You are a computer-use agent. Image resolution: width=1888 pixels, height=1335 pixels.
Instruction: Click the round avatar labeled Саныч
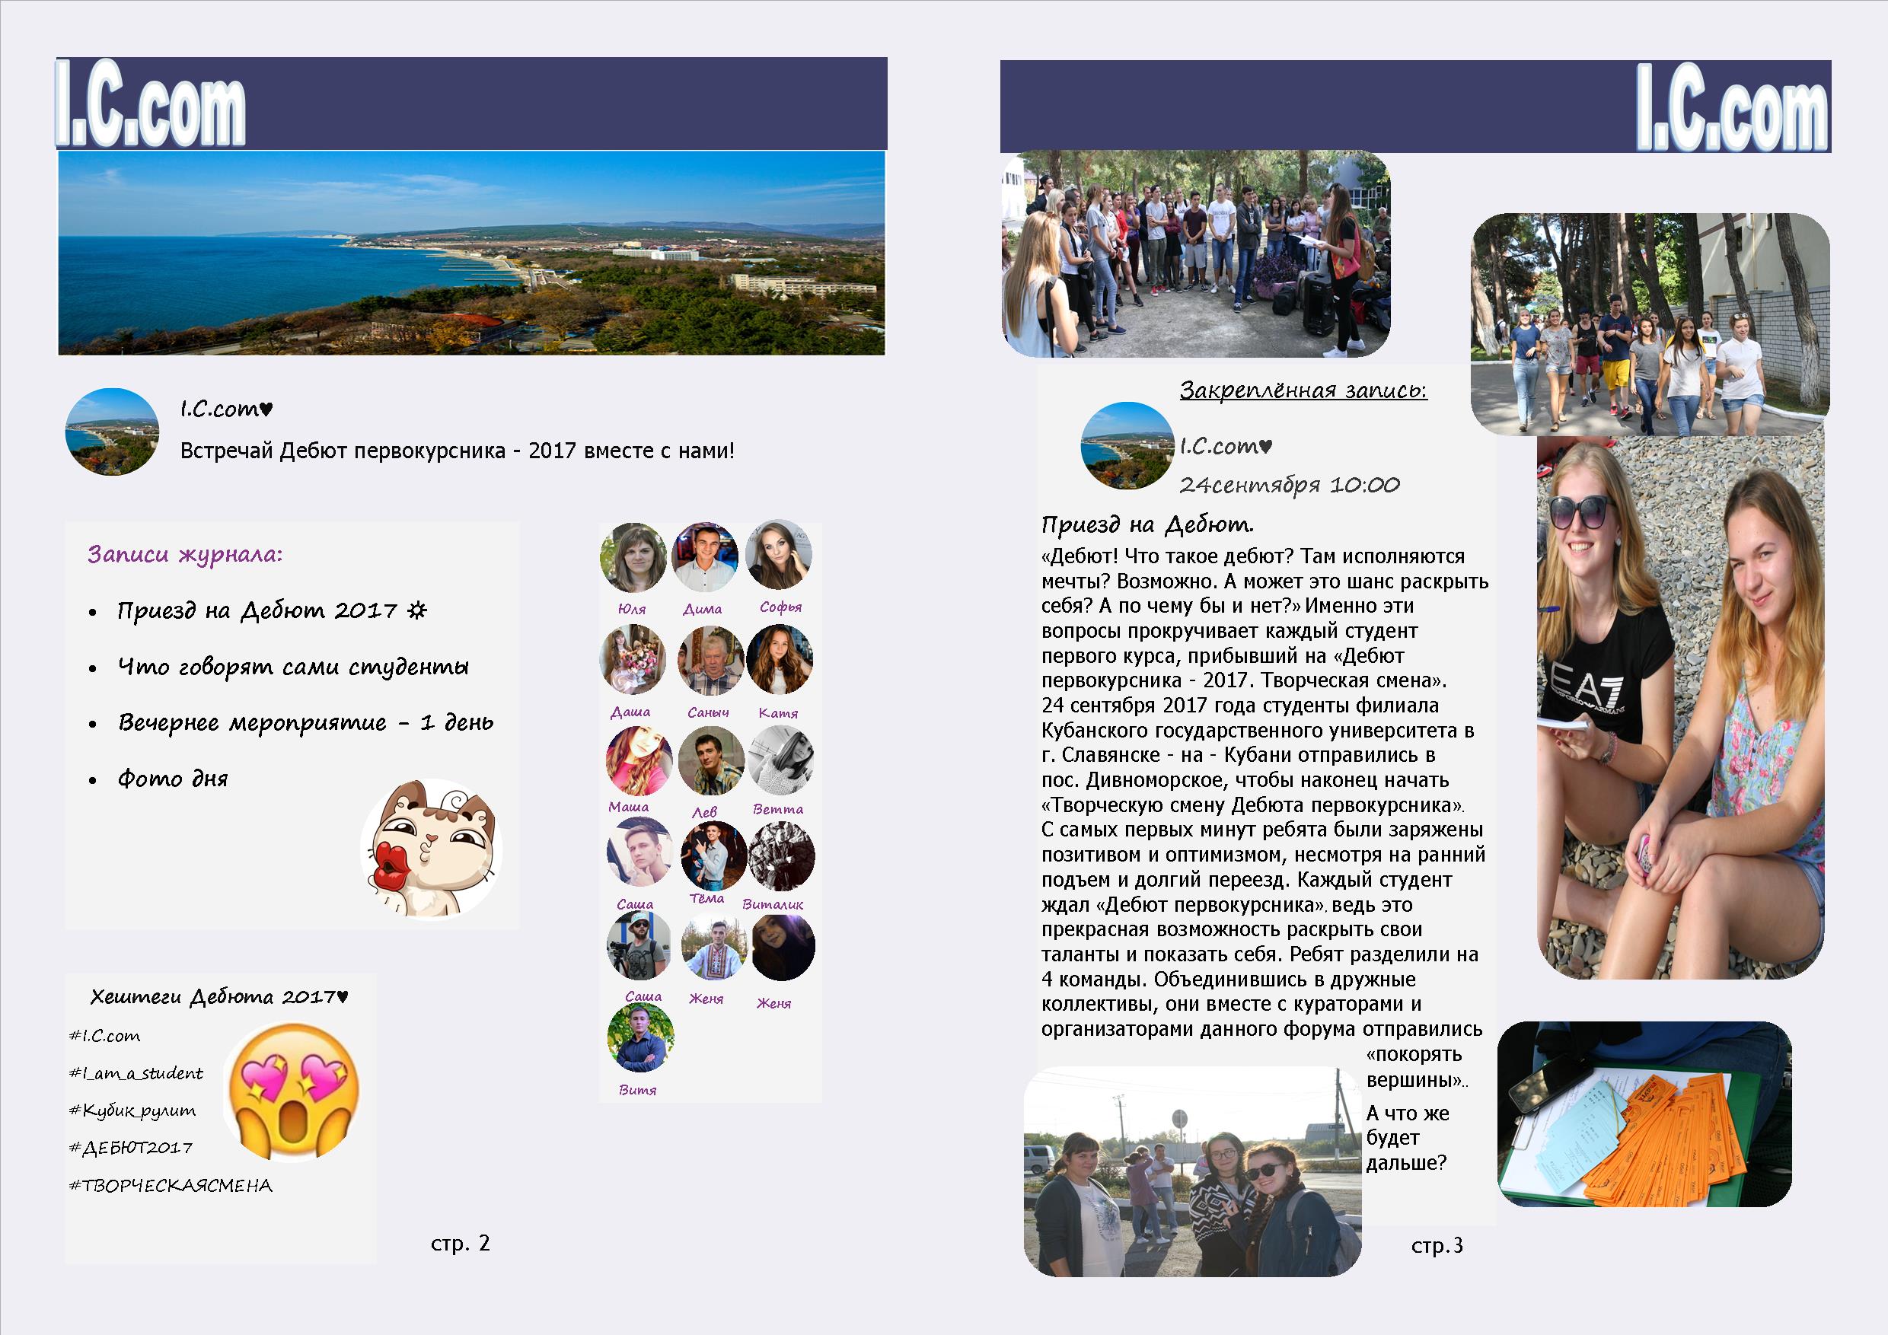[710, 660]
